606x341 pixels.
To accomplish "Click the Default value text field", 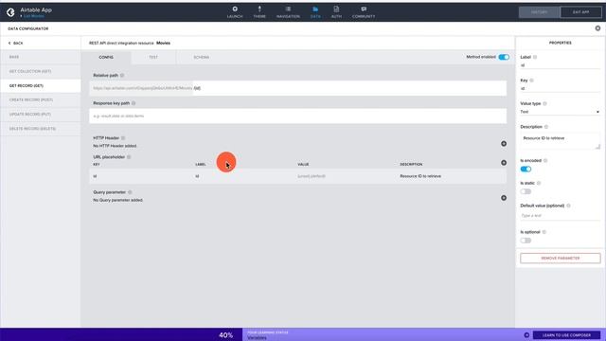I will (x=560, y=215).
